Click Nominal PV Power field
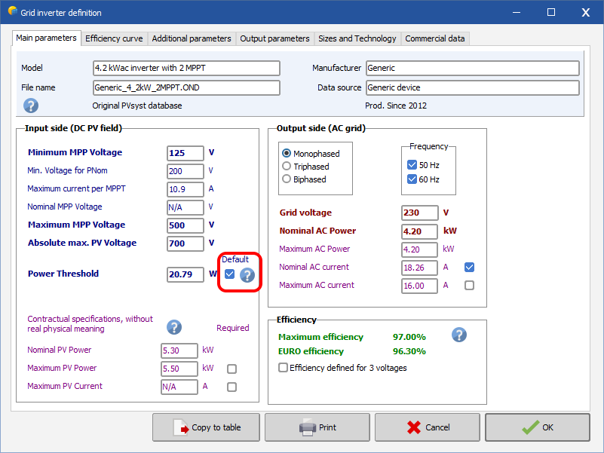This screenshot has width=604, height=453. click(x=179, y=350)
